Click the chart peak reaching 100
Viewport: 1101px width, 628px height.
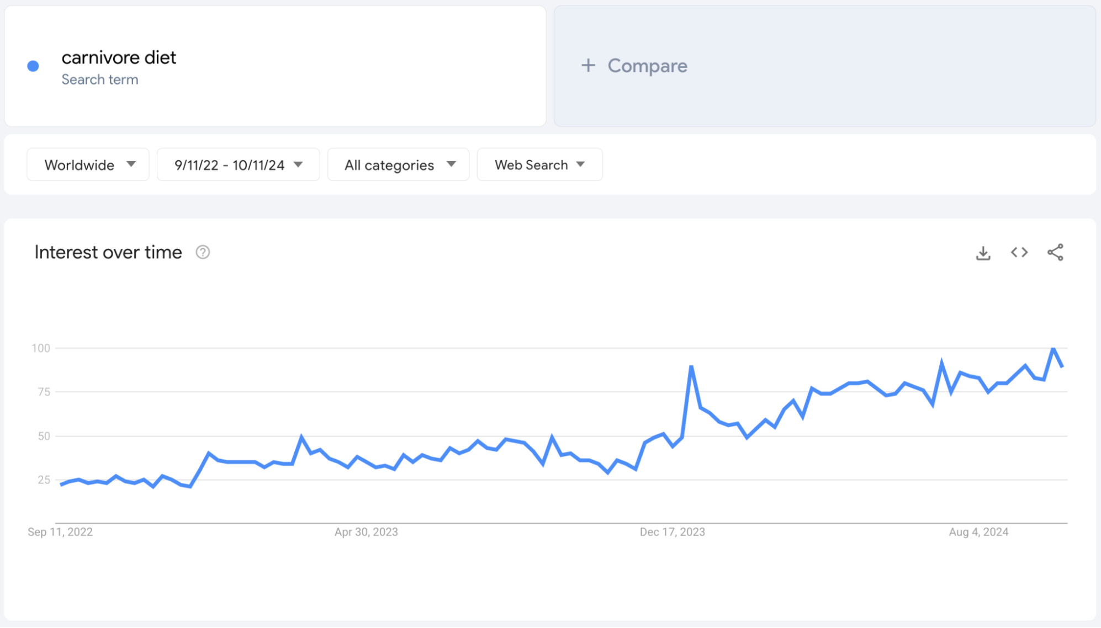pyautogui.click(x=1054, y=349)
